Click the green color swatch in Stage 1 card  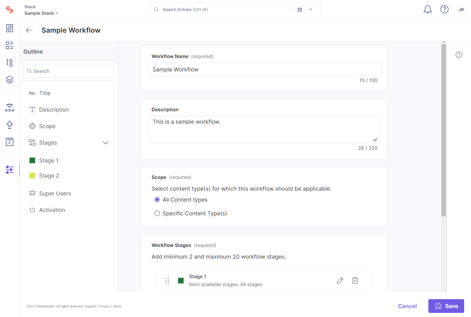click(181, 281)
